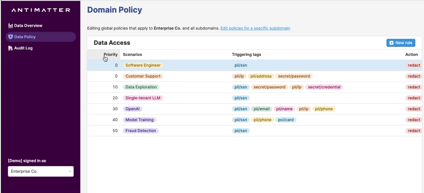Click the Data Overview bar chart icon

pyautogui.click(x=10, y=26)
